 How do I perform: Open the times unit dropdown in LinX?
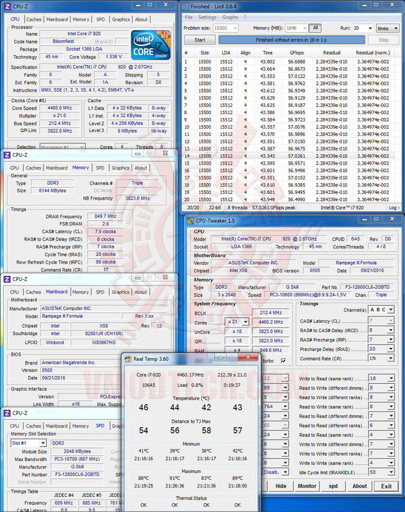pos(396,29)
